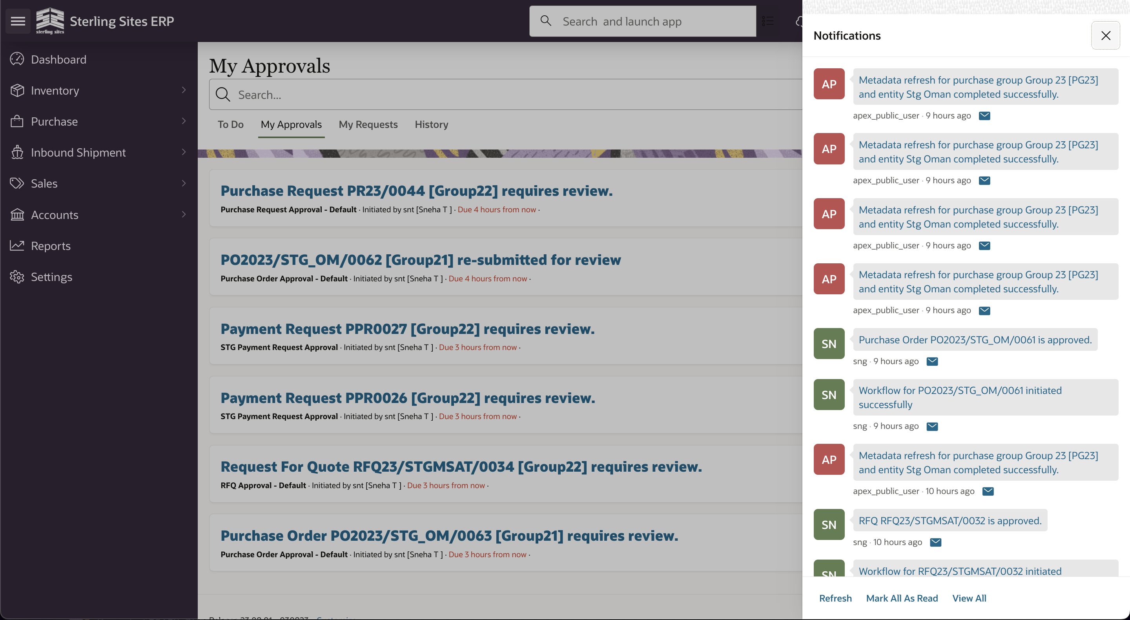Open Settings gear in sidebar

pyautogui.click(x=17, y=277)
